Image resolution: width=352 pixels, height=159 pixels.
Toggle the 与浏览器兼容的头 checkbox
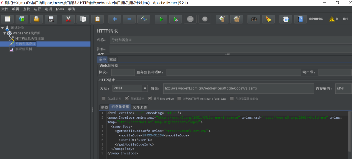pyautogui.click(x=232, y=98)
